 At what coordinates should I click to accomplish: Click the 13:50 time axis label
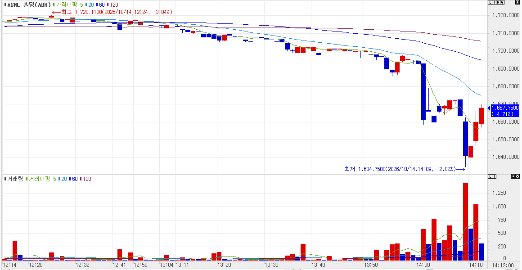(371, 265)
